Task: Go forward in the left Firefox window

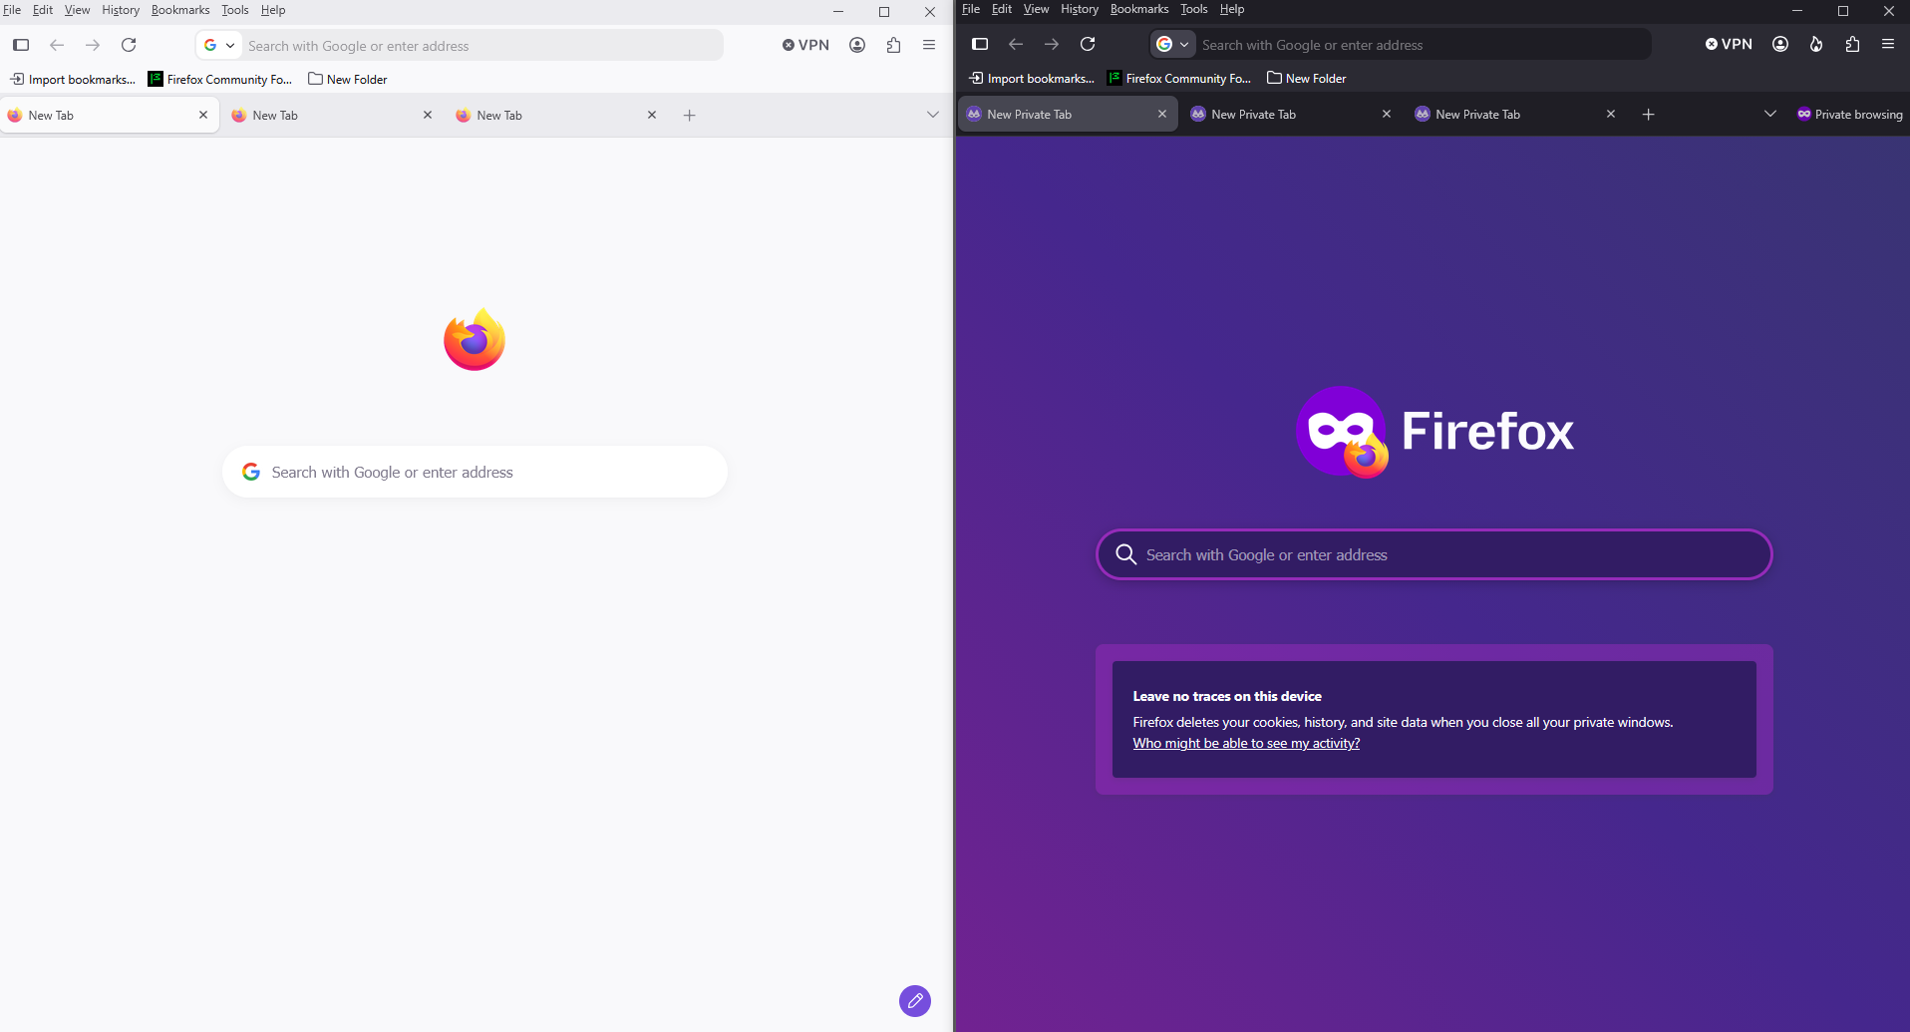Action: [x=93, y=45]
